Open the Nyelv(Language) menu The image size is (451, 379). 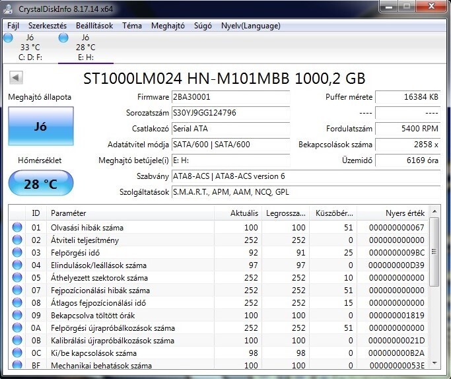coord(250,26)
